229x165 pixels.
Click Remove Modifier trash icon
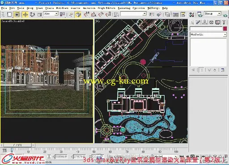coord(215,70)
